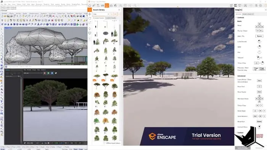Click the Rhino command input line

(x=44, y=11)
